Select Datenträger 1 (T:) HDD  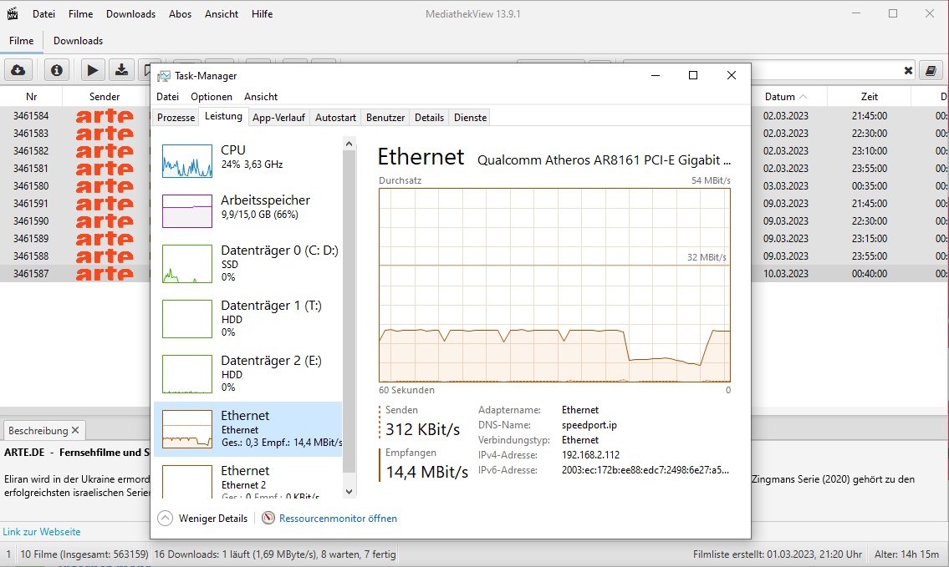click(247, 318)
